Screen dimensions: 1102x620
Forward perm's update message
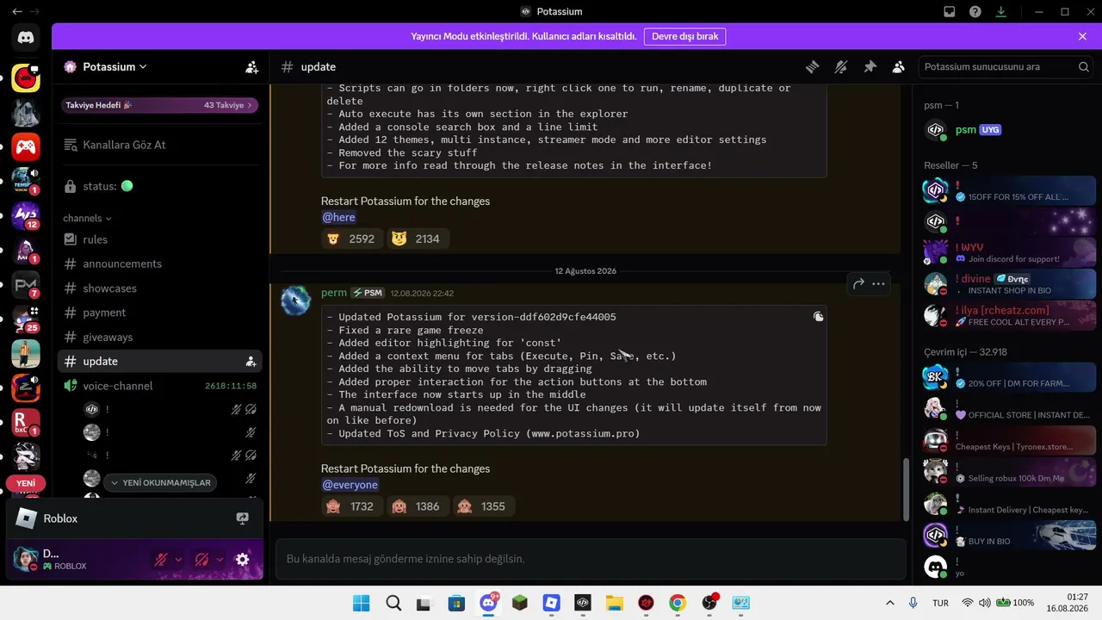point(858,283)
